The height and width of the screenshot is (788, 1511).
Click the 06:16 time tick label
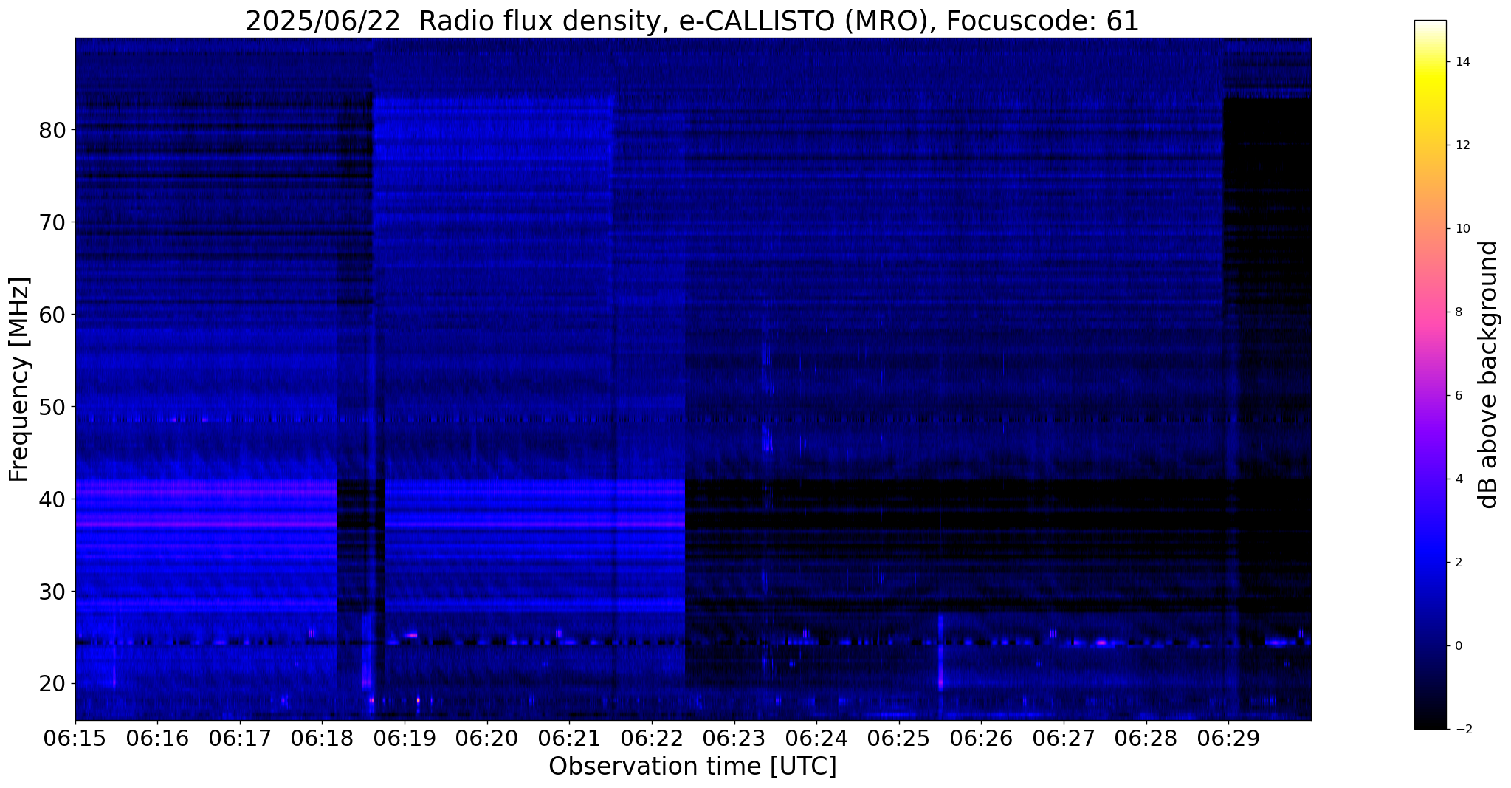coord(157,738)
